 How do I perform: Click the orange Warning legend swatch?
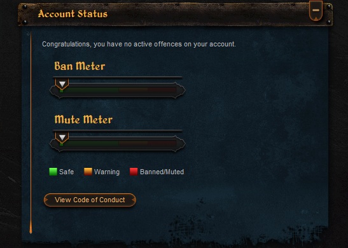(x=88, y=172)
